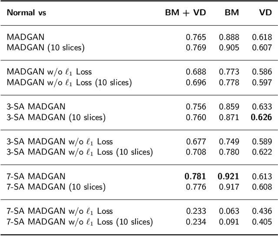Select the "7-SA MADGAN (10 slices)" row label

click(x=56, y=187)
